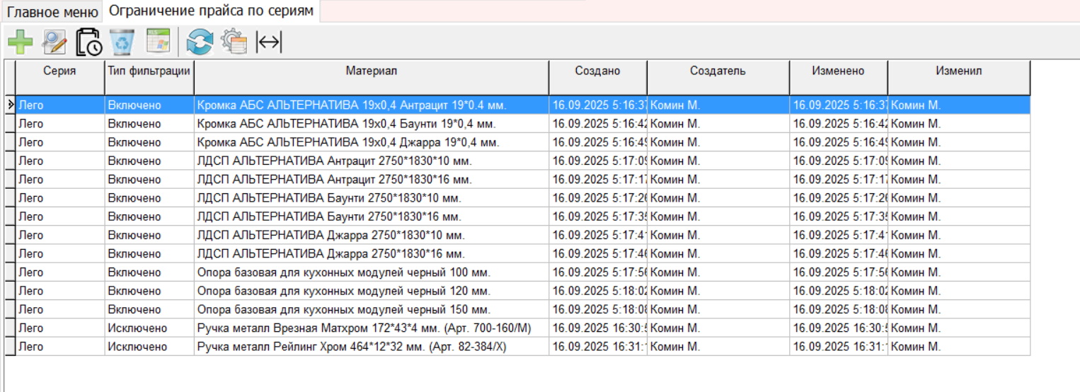Refresh the list using blue arrows icon
Image resolution: width=1080 pixels, height=392 pixels.
click(200, 42)
